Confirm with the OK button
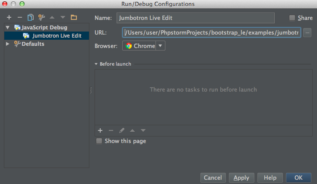The height and width of the screenshot is (184, 317). 298,178
